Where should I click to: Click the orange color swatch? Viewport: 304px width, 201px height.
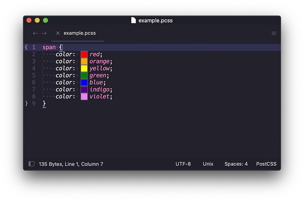pos(84,61)
